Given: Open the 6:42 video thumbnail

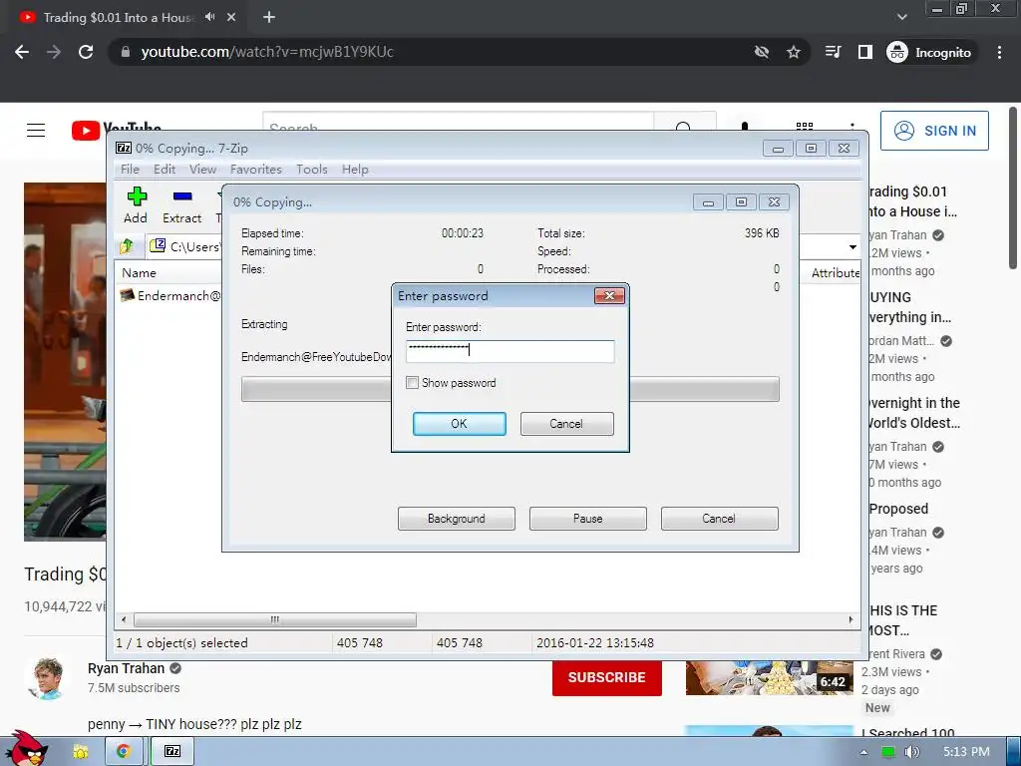Looking at the screenshot, I should pos(769,678).
